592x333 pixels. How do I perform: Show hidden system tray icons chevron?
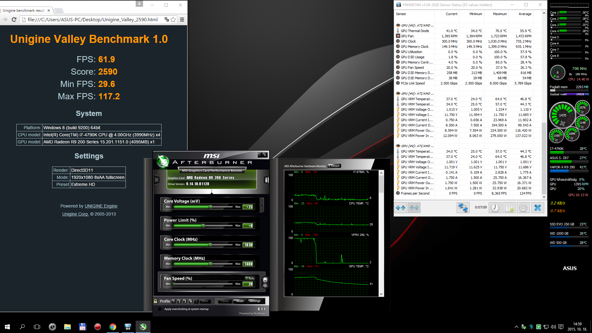click(516, 327)
